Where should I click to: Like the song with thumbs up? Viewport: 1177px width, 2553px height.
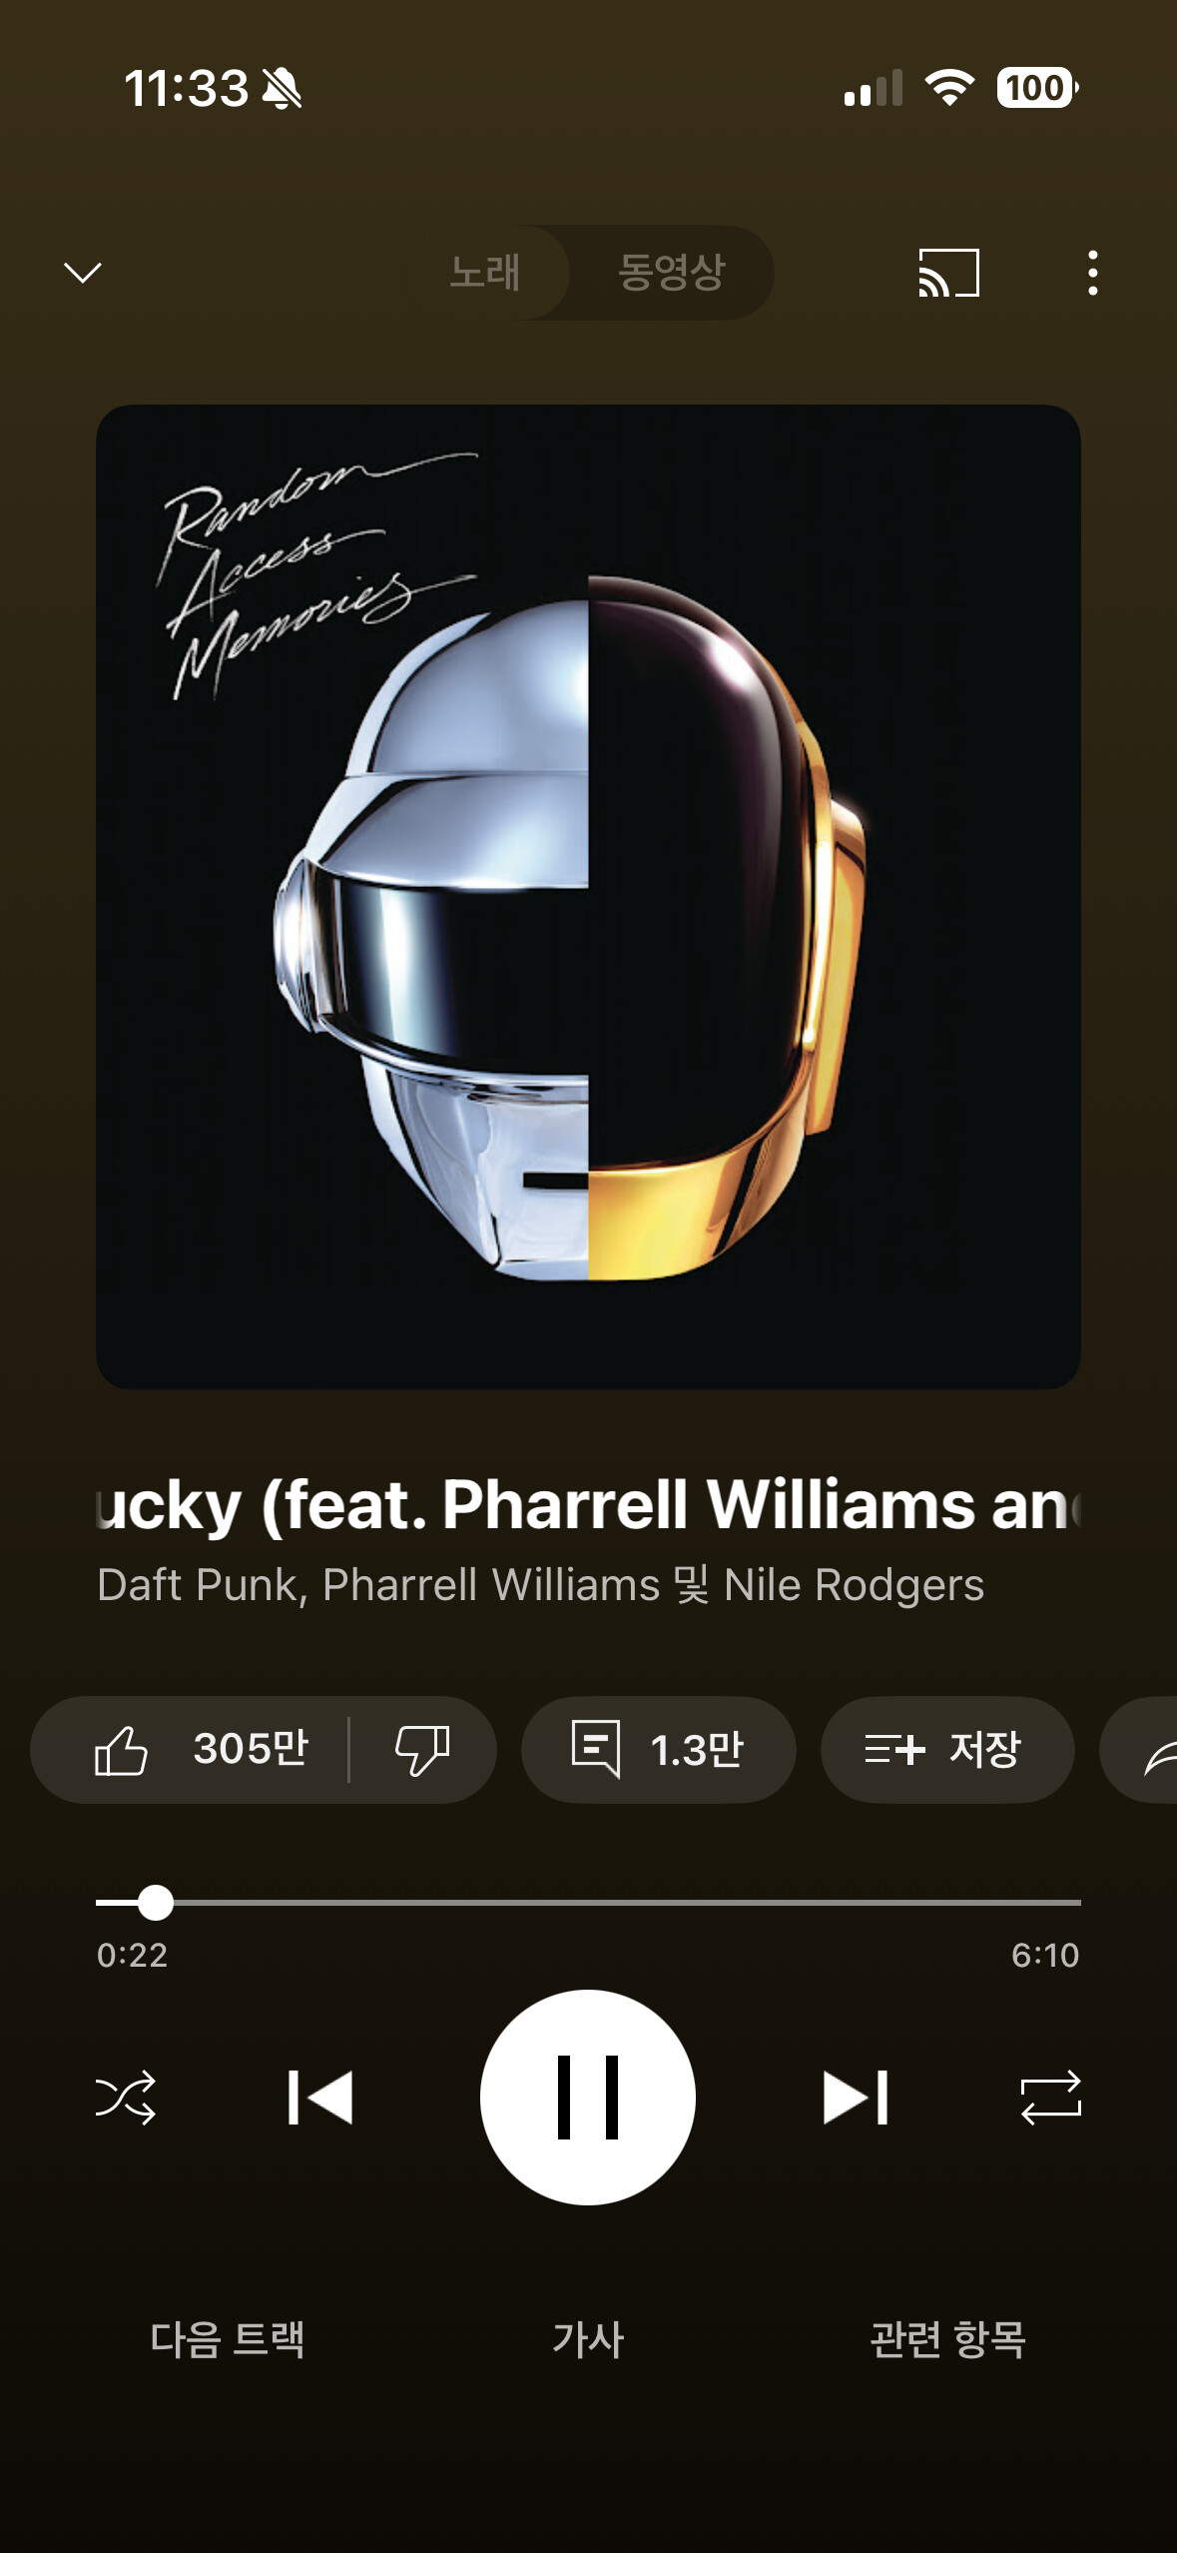tap(200, 1749)
